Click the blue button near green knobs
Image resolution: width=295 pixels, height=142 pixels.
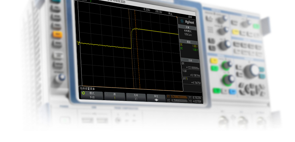point(233,92)
